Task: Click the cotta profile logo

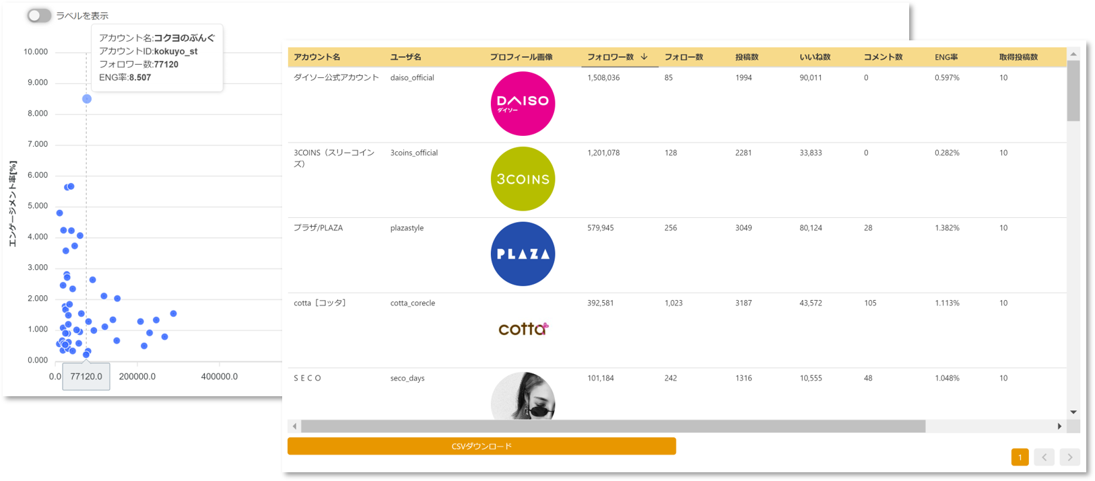Action: (x=523, y=329)
